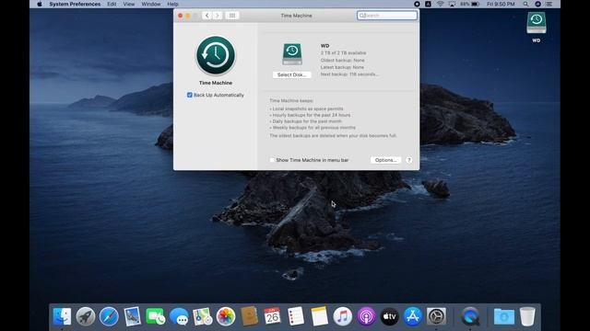The width and height of the screenshot is (590, 331).
Task: Click System Preferences gear in the Dock
Action: 436,316
